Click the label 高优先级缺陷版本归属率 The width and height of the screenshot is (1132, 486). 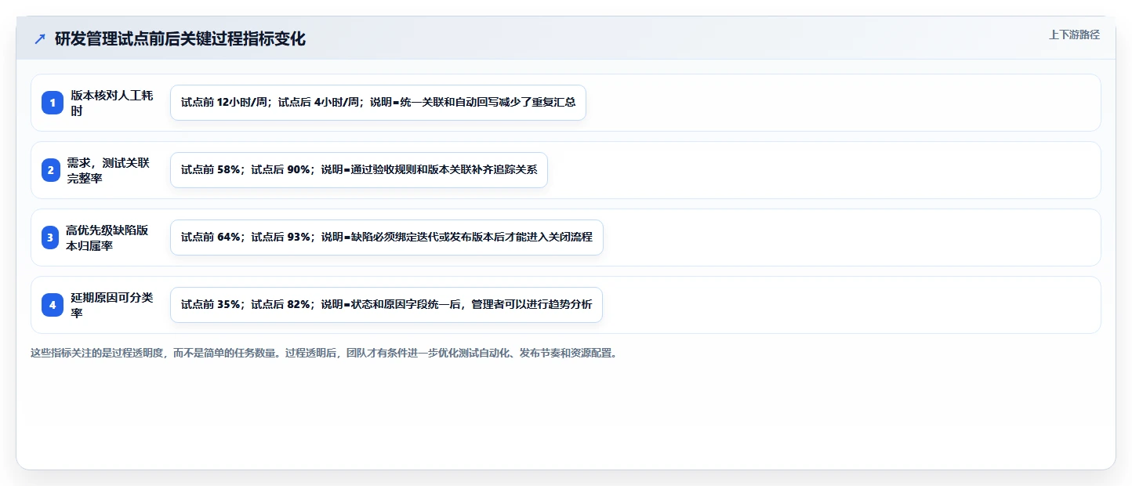pyautogui.click(x=107, y=238)
